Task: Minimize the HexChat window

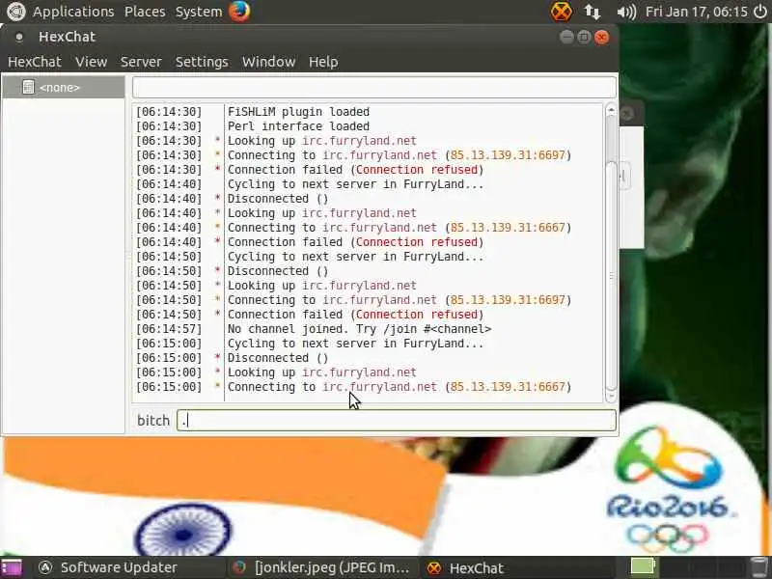Action: point(566,37)
